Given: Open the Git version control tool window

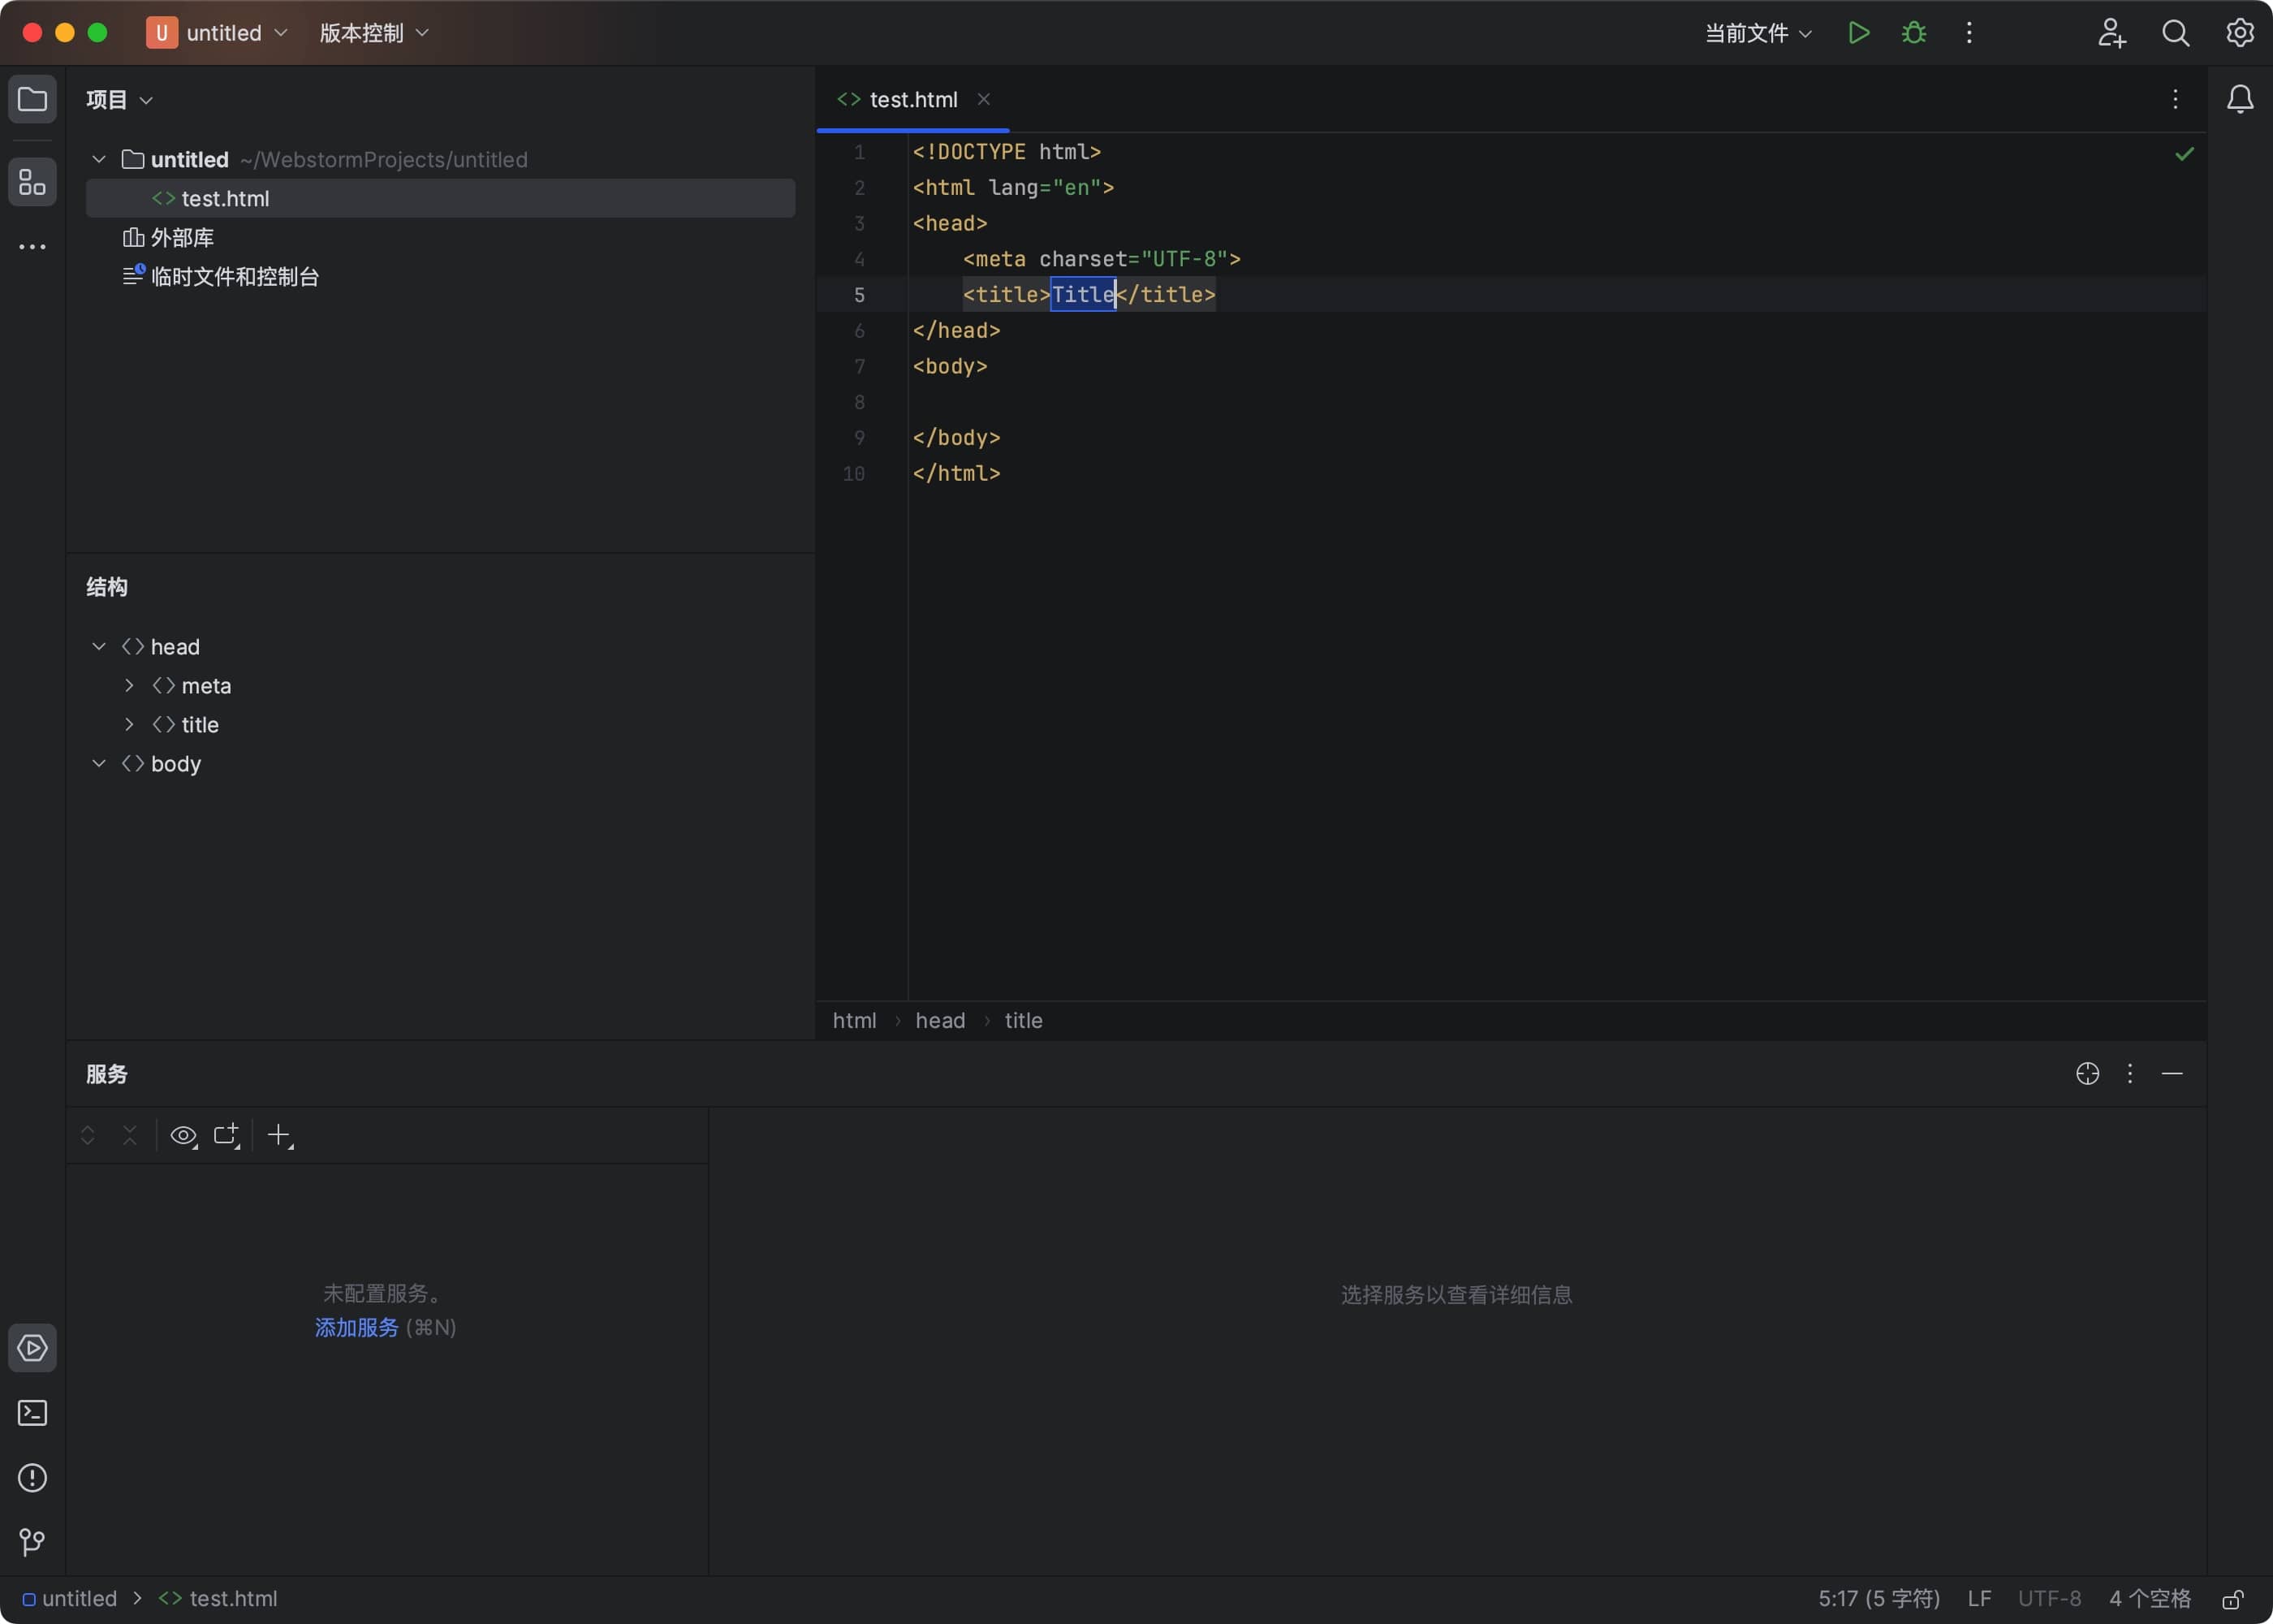Looking at the screenshot, I should (x=32, y=1542).
